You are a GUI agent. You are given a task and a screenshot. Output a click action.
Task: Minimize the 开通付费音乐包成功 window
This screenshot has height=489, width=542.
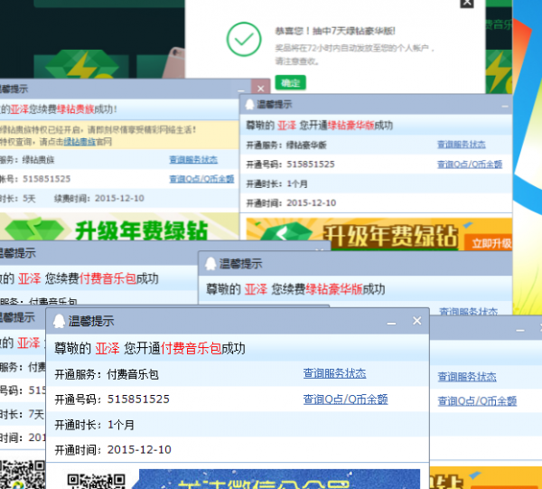click(x=391, y=323)
